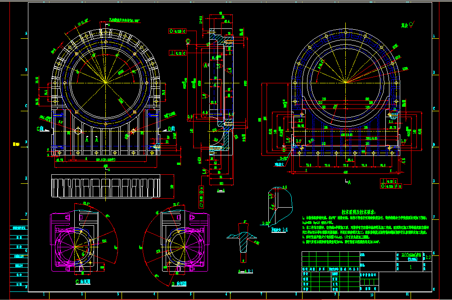Viewport: 452px width, 300px height.
Task: Click the center point of the top-left circular view
Action: 105,82
